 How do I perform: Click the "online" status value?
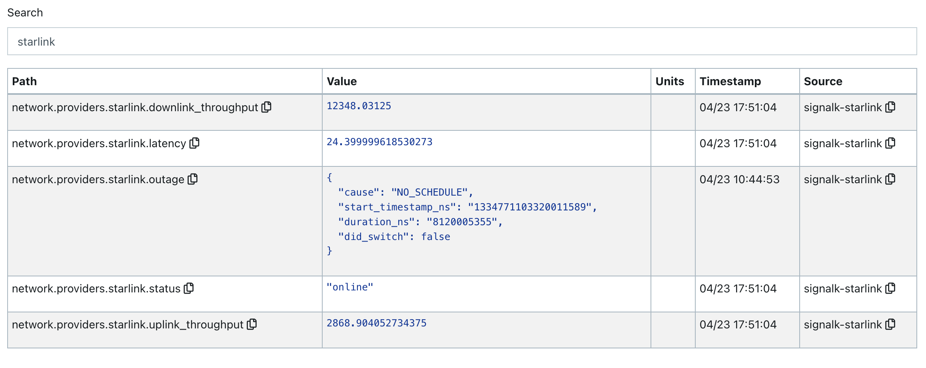(350, 287)
